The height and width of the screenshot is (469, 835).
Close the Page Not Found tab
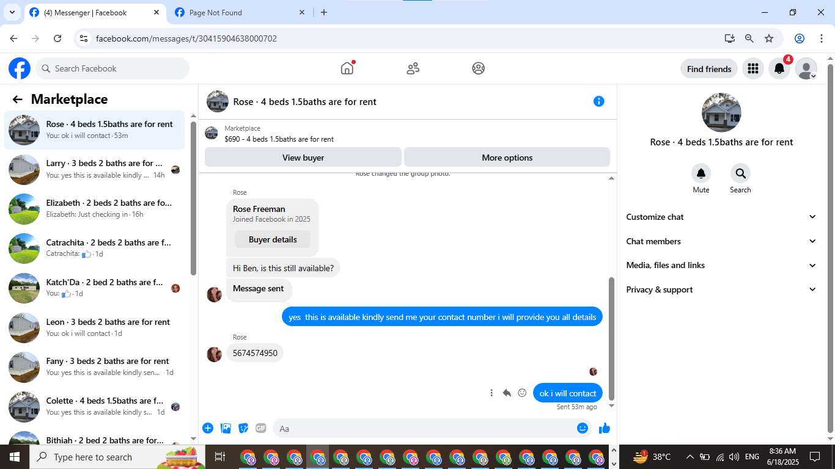302,12
